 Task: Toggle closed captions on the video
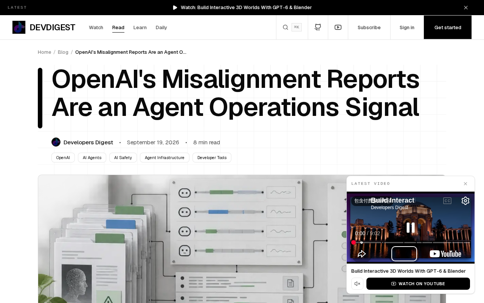coord(447,201)
